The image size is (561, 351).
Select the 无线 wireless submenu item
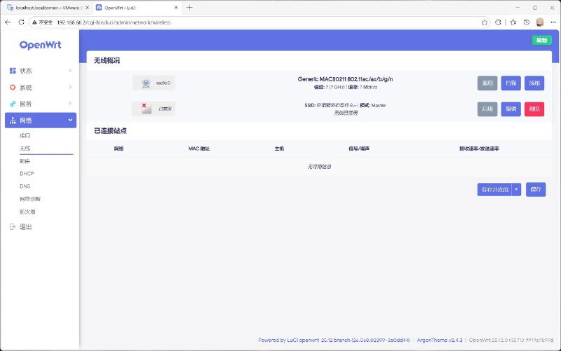25,148
